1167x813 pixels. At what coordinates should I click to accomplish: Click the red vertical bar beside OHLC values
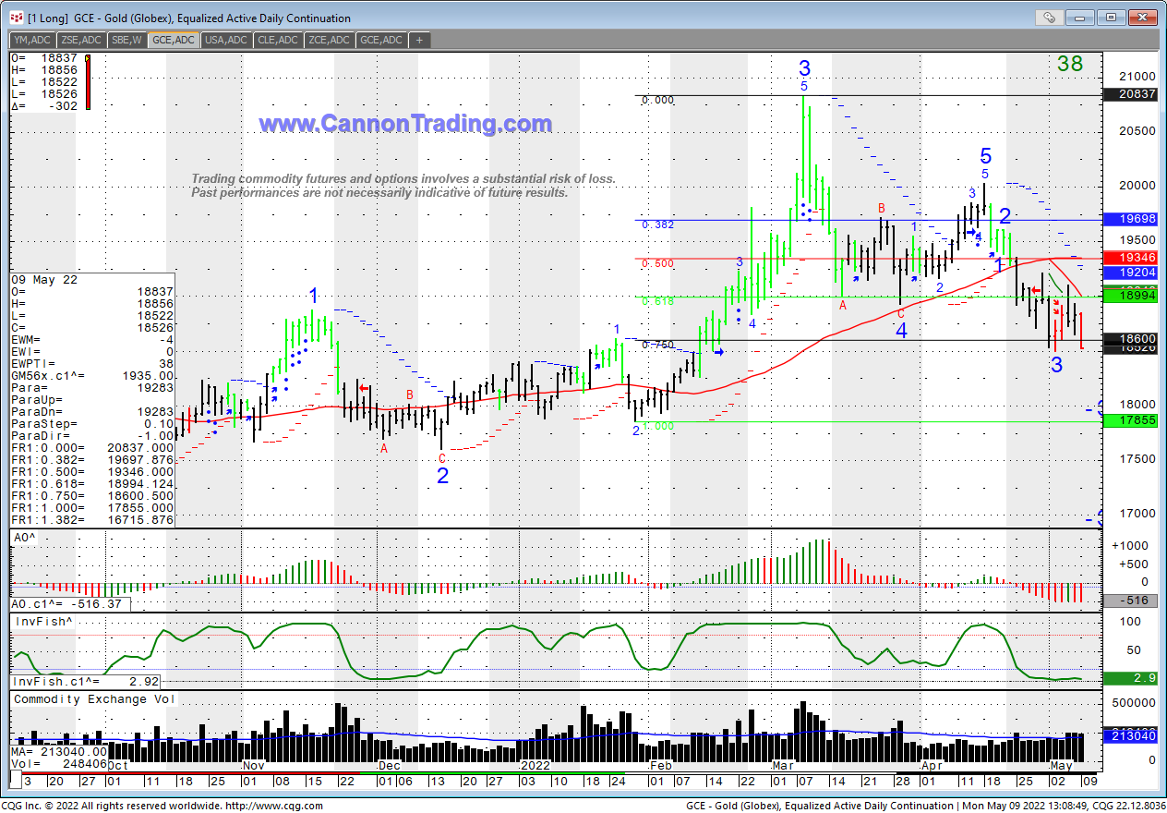pos(88,83)
